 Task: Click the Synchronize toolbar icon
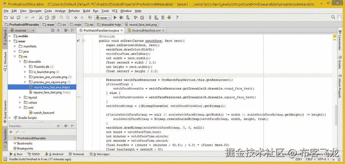pyautogui.click(x=19, y=18)
